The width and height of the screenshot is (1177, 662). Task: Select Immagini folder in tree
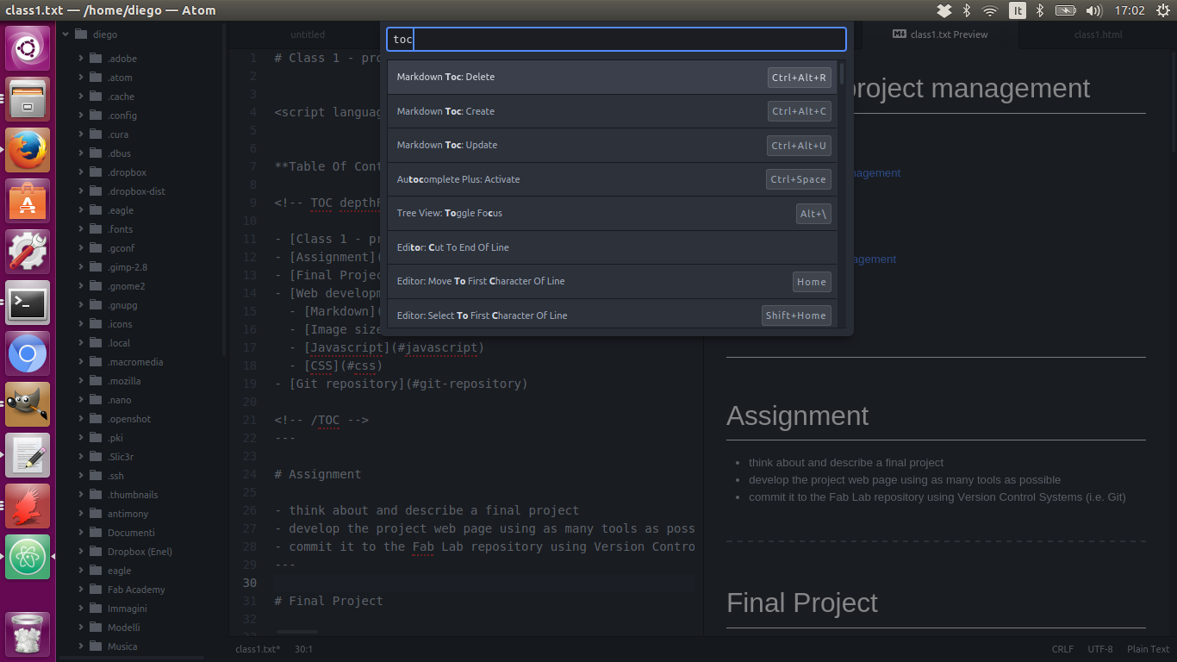[x=127, y=609]
